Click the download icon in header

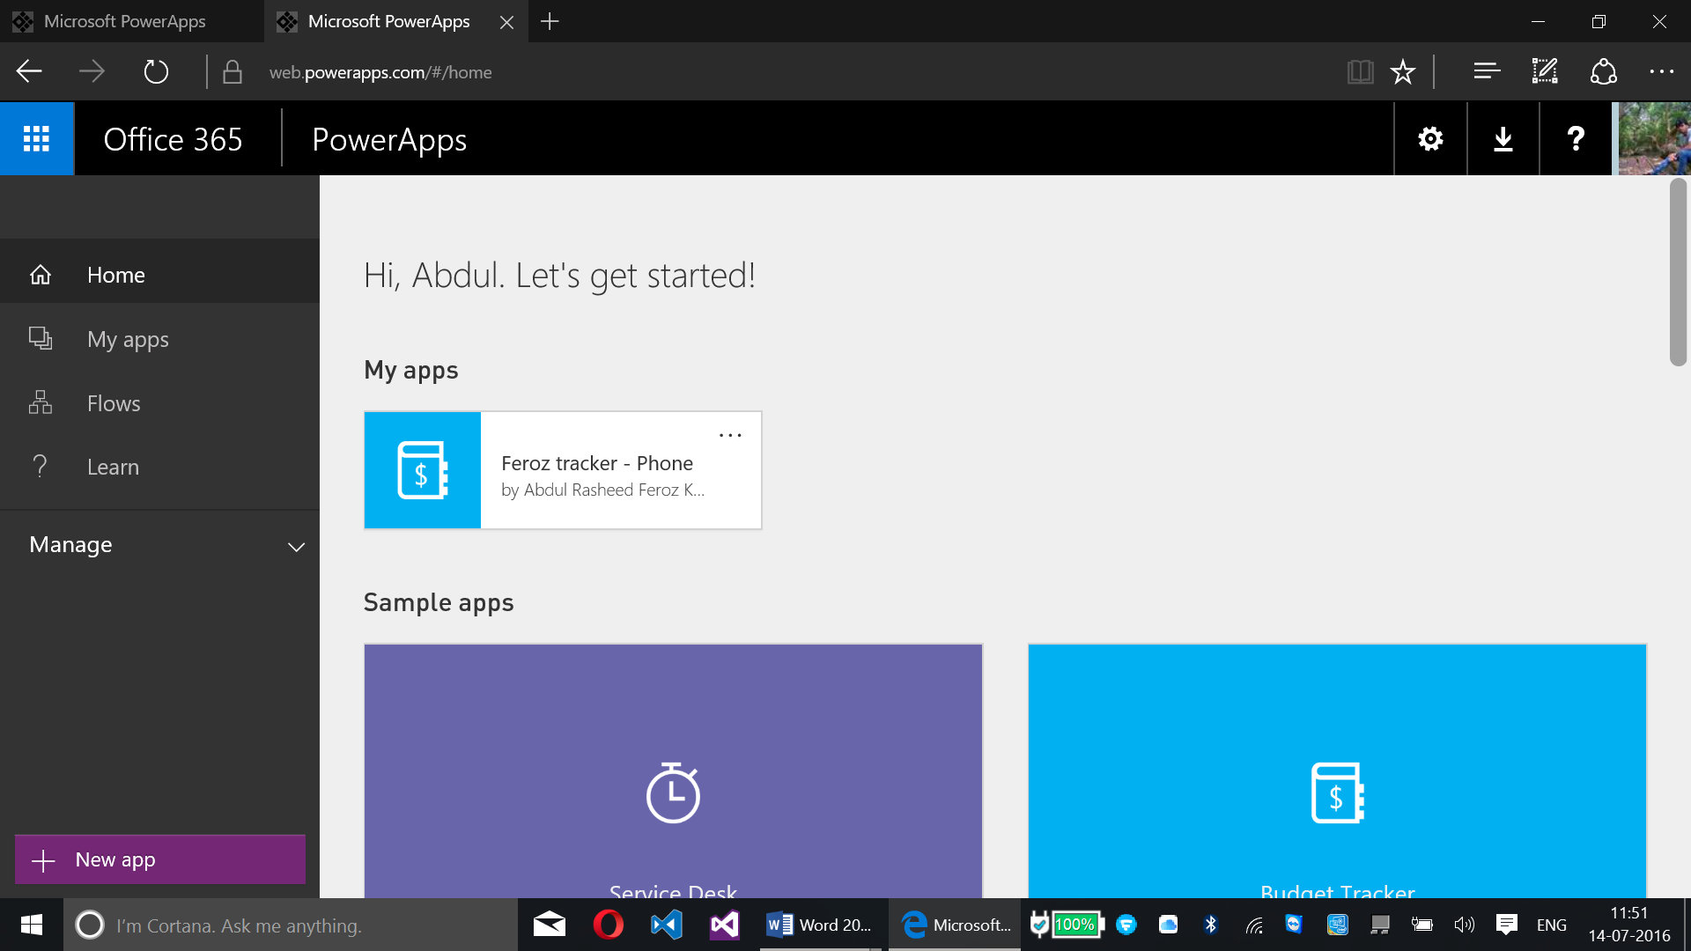(1503, 138)
